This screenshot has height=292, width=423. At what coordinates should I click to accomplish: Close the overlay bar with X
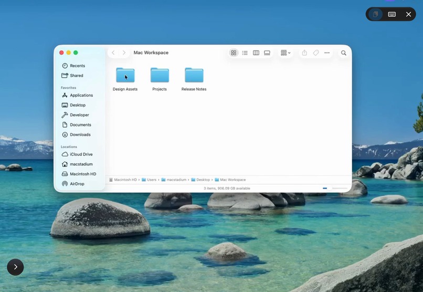tap(408, 14)
